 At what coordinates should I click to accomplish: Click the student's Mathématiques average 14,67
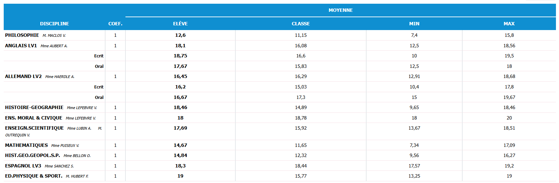click(180, 145)
